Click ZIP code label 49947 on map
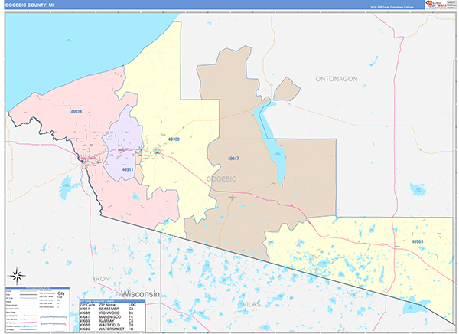Viewport: 459px width, 334px height. [x=233, y=159]
